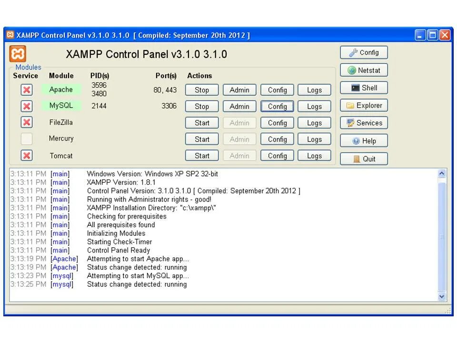This screenshot has width=457, height=343.
Task: Stop the Apache module
Action: click(202, 90)
